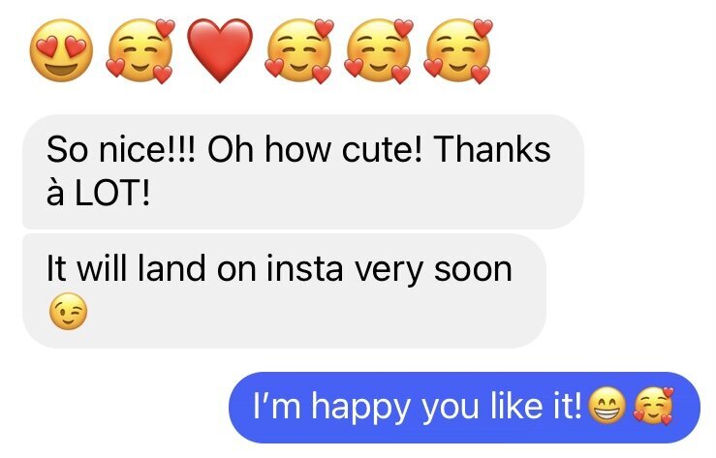Viewport: 716px width, 458px height.
Task: Click the word 'insta' in the second message
Action: 304,268
